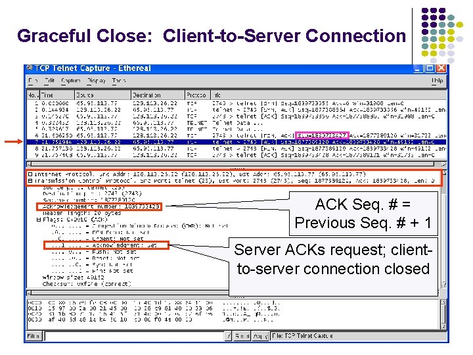Sort packets by the Time column
473x355 pixels.
[x=57, y=95]
